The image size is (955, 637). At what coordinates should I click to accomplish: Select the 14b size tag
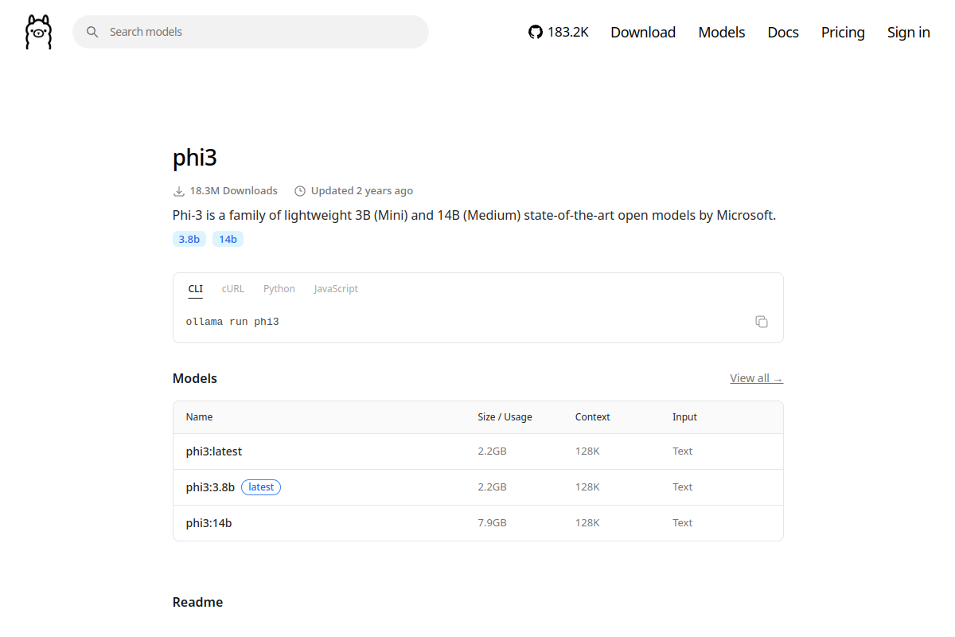click(228, 239)
